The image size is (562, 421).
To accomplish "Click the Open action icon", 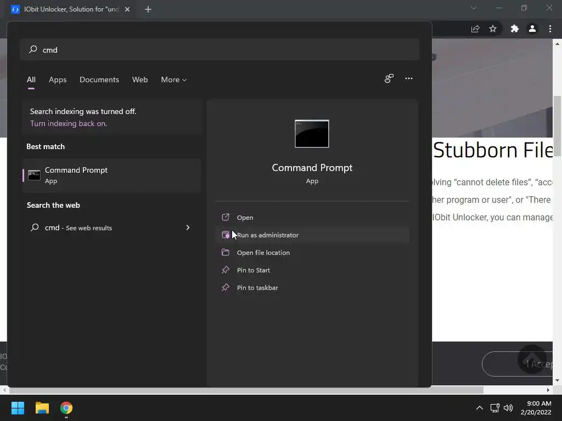I will 226,217.
